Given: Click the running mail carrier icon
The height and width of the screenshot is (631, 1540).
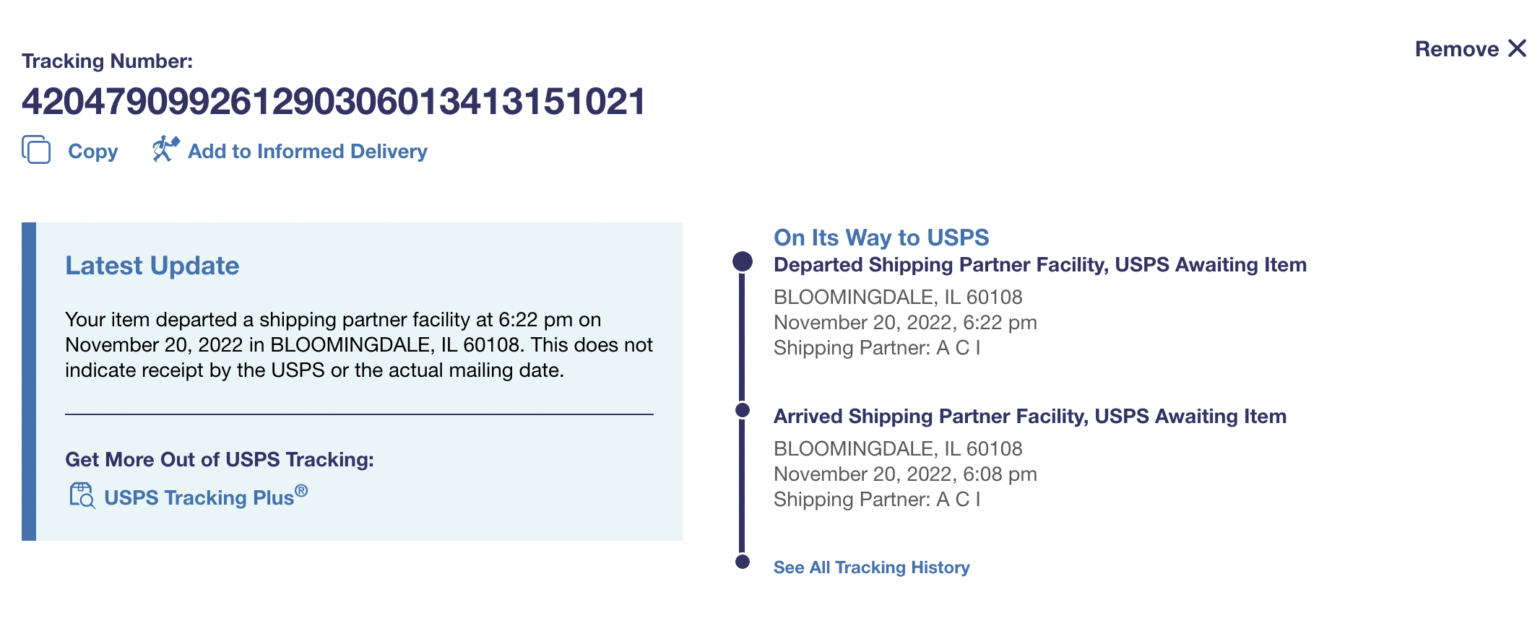Looking at the screenshot, I should pos(165,149).
